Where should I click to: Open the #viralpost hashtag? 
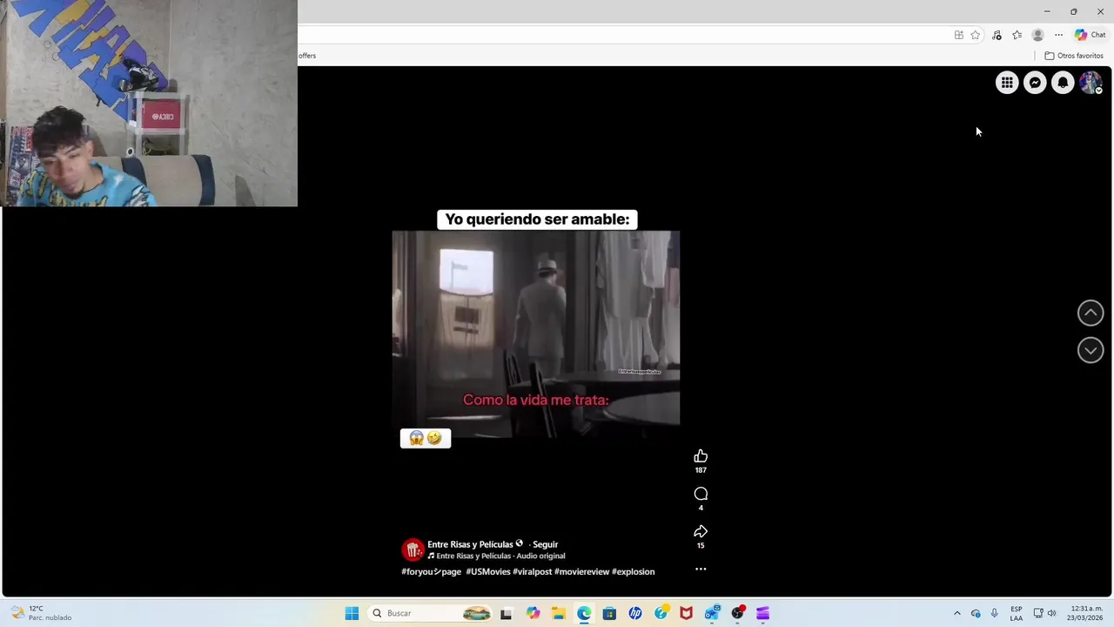pos(532,571)
